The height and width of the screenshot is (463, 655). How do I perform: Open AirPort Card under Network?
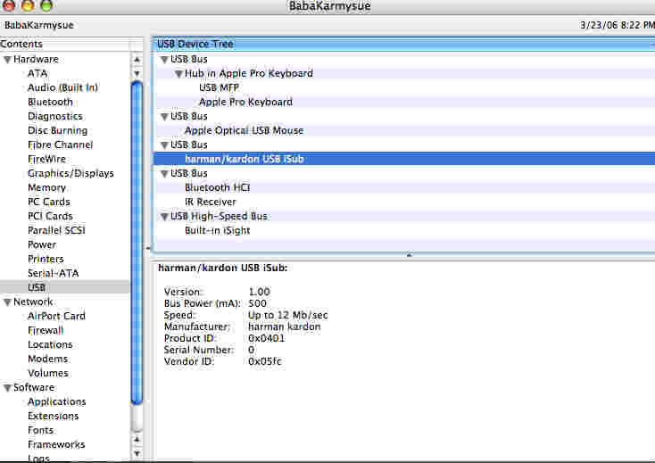(x=56, y=316)
